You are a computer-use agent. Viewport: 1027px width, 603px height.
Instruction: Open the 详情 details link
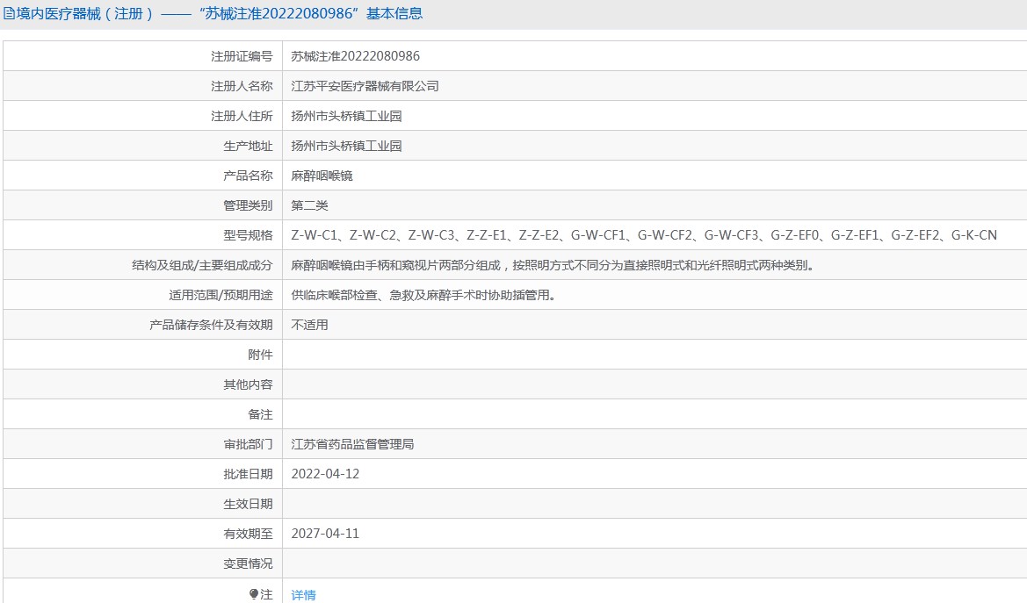click(303, 594)
